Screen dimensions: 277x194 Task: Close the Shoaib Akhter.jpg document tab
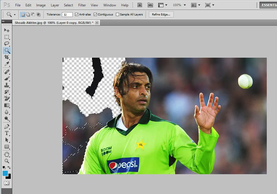pyautogui.click(x=97, y=23)
